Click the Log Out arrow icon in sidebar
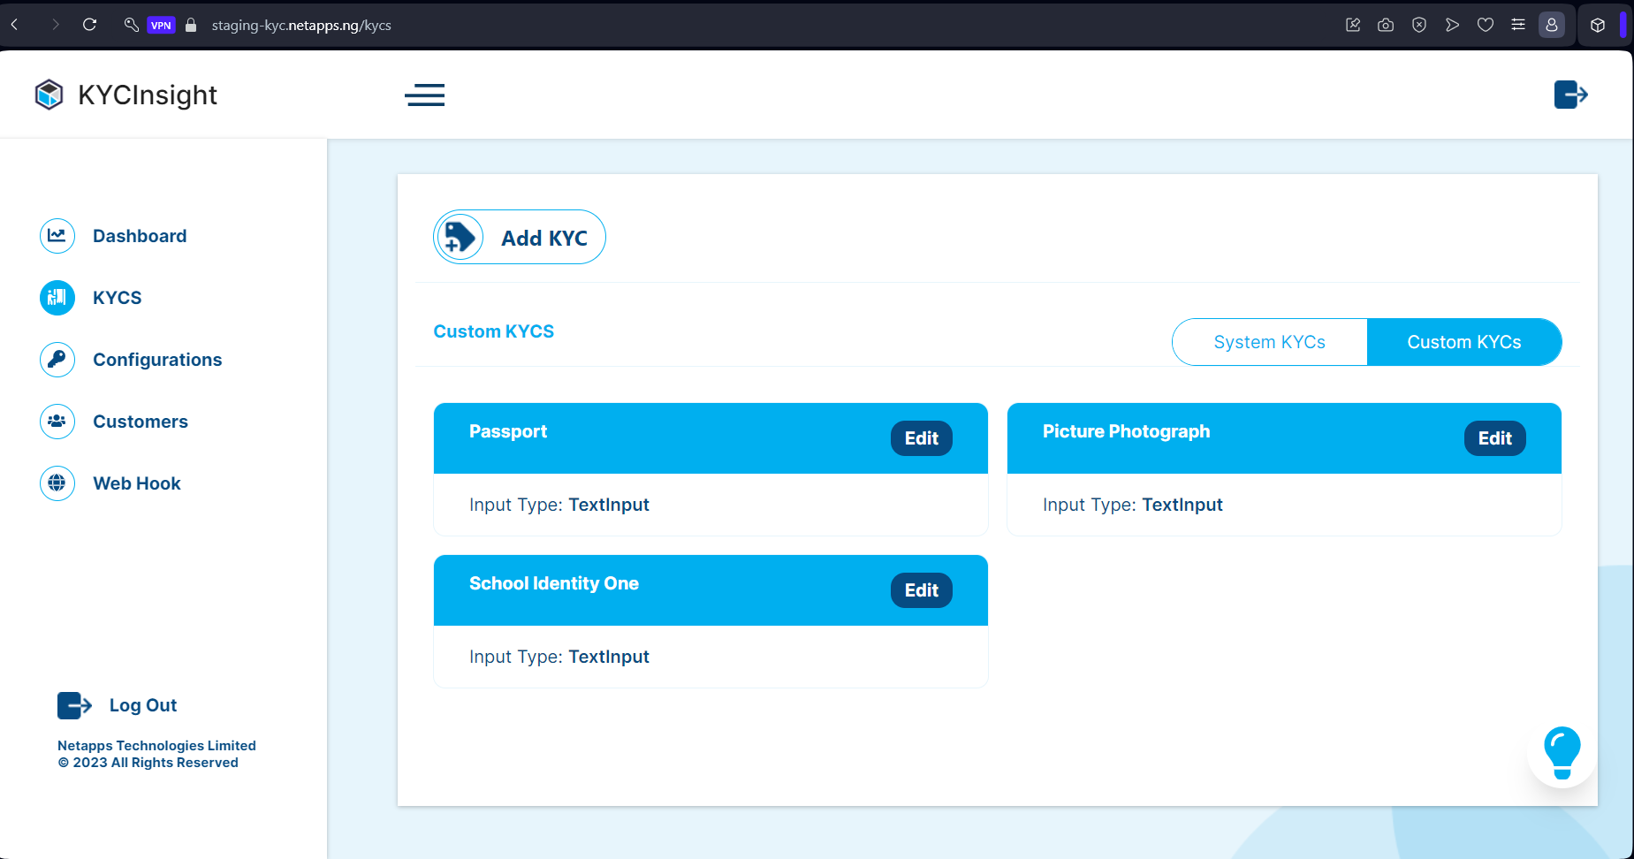This screenshot has width=1634, height=859. [75, 705]
